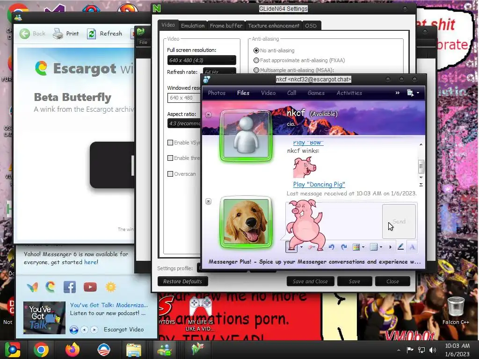This screenshot has height=359, width=479.
Task: Expand chat toolbar overflow chevron
Action: point(398,93)
